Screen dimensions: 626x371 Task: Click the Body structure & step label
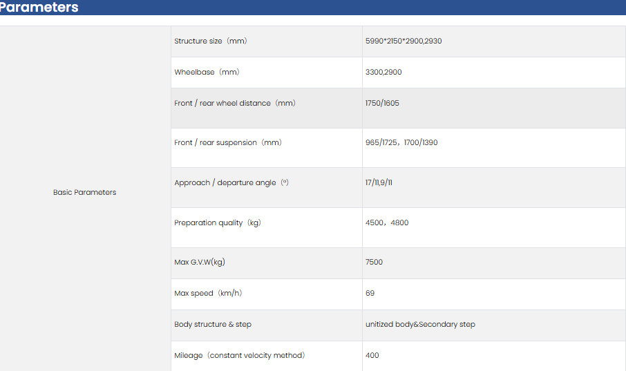[x=213, y=324]
